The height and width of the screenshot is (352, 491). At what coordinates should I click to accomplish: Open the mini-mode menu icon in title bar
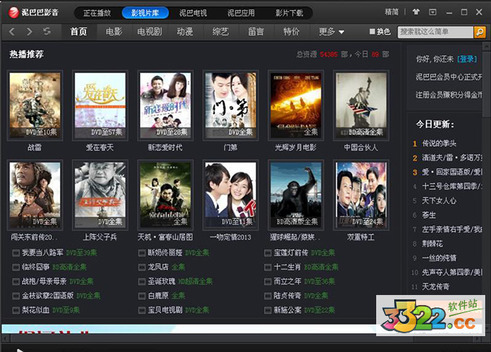pyautogui.click(x=433, y=12)
